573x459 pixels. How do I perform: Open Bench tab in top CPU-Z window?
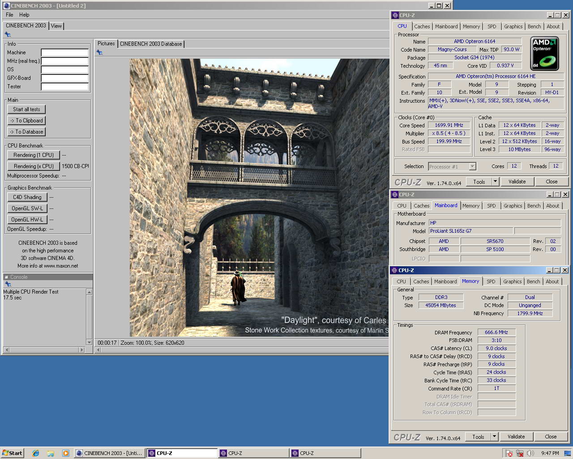tap(534, 26)
